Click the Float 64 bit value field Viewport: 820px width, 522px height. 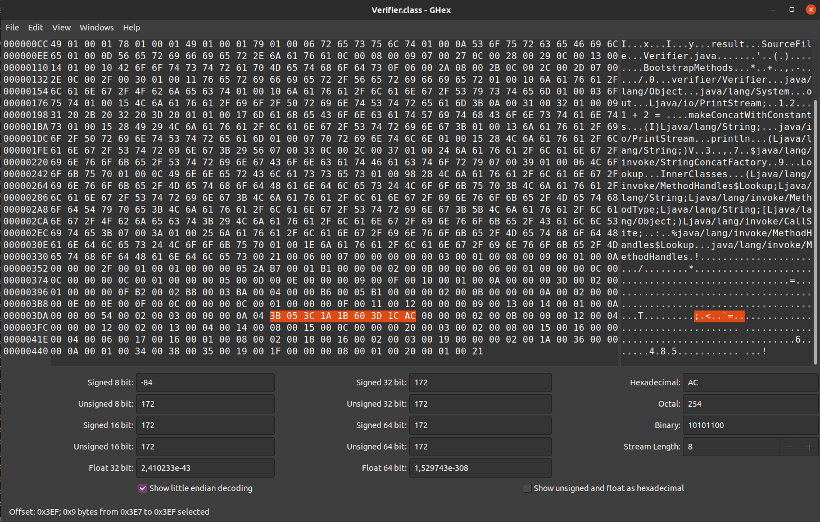pyautogui.click(x=481, y=468)
